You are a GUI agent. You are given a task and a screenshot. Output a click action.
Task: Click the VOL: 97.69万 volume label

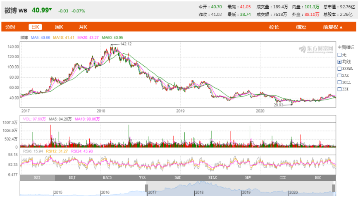pos(34,119)
